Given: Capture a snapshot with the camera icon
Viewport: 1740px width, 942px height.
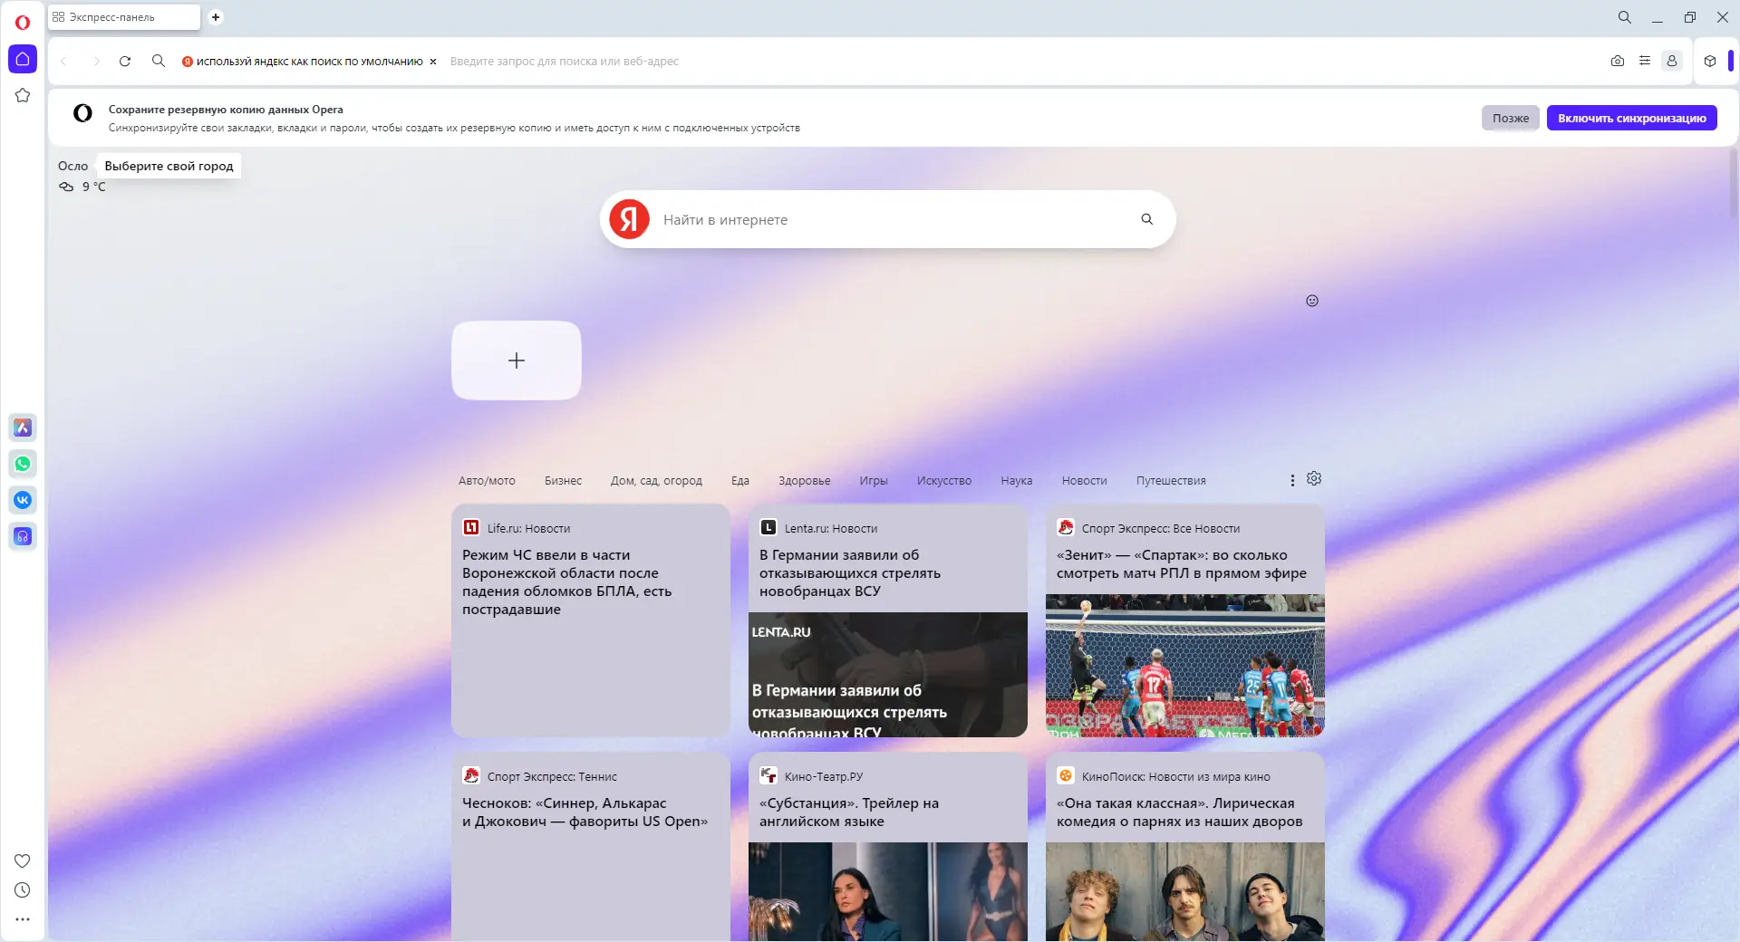Looking at the screenshot, I should tap(1618, 61).
